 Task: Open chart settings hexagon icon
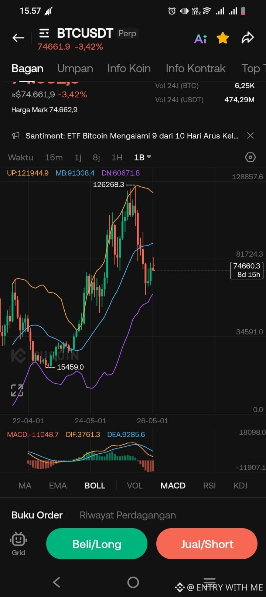pyautogui.click(x=250, y=157)
